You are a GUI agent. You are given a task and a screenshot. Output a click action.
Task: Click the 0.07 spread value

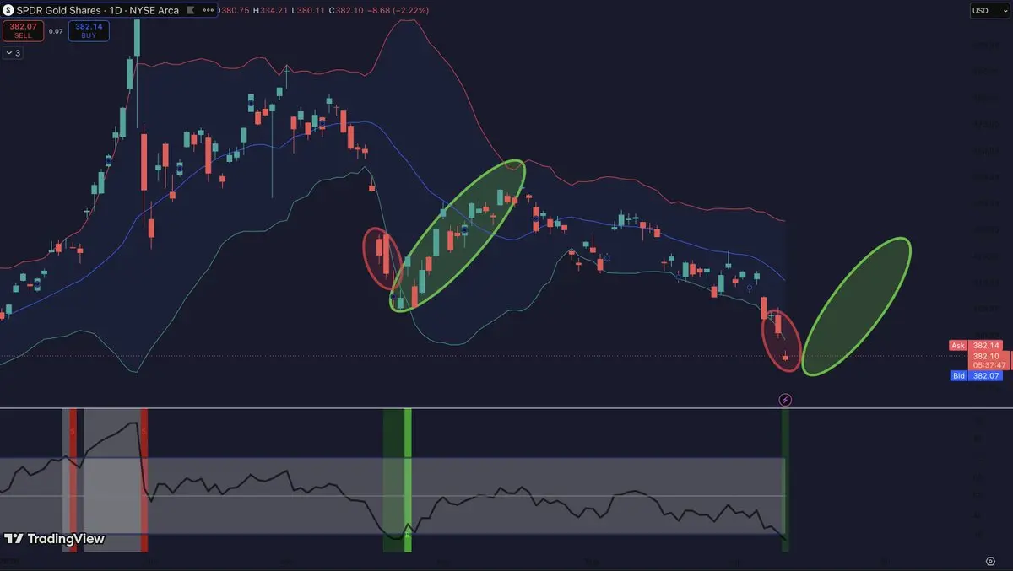coord(56,31)
